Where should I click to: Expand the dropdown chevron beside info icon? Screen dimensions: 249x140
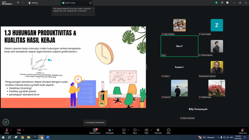click(x=23, y=2)
